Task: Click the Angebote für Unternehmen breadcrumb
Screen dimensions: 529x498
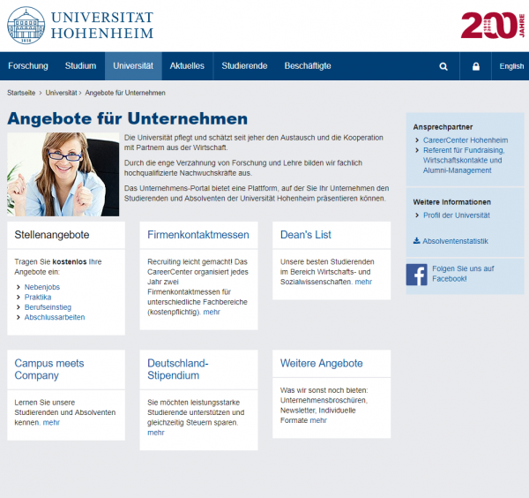Action: tap(125, 93)
